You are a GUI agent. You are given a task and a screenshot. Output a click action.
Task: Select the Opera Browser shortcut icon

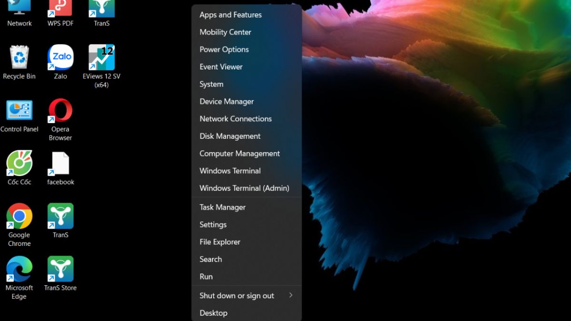[x=60, y=111]
